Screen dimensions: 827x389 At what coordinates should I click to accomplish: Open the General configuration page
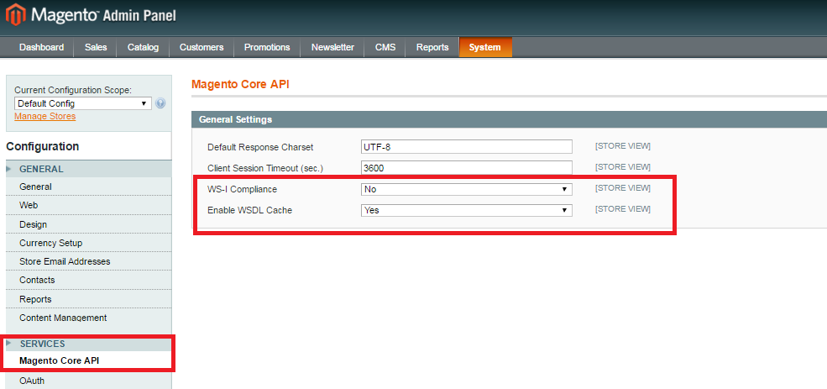coord(35,187)
